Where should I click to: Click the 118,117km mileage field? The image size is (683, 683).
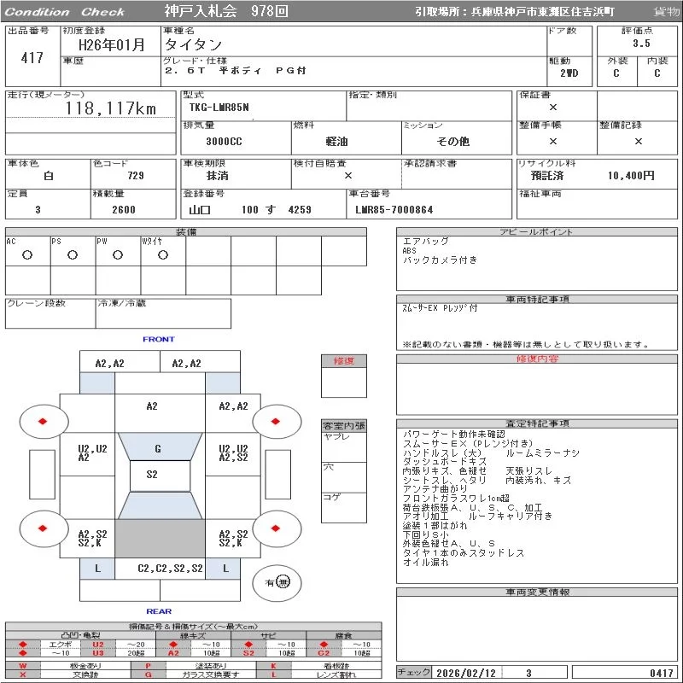pyautogui.click(x=111, y=109)
